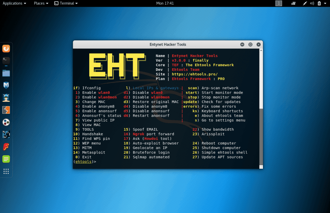Viewport: 330px width, 213px height.
Task: Click 'Geolocate an IP' option text
Action: tap(150, 148)
